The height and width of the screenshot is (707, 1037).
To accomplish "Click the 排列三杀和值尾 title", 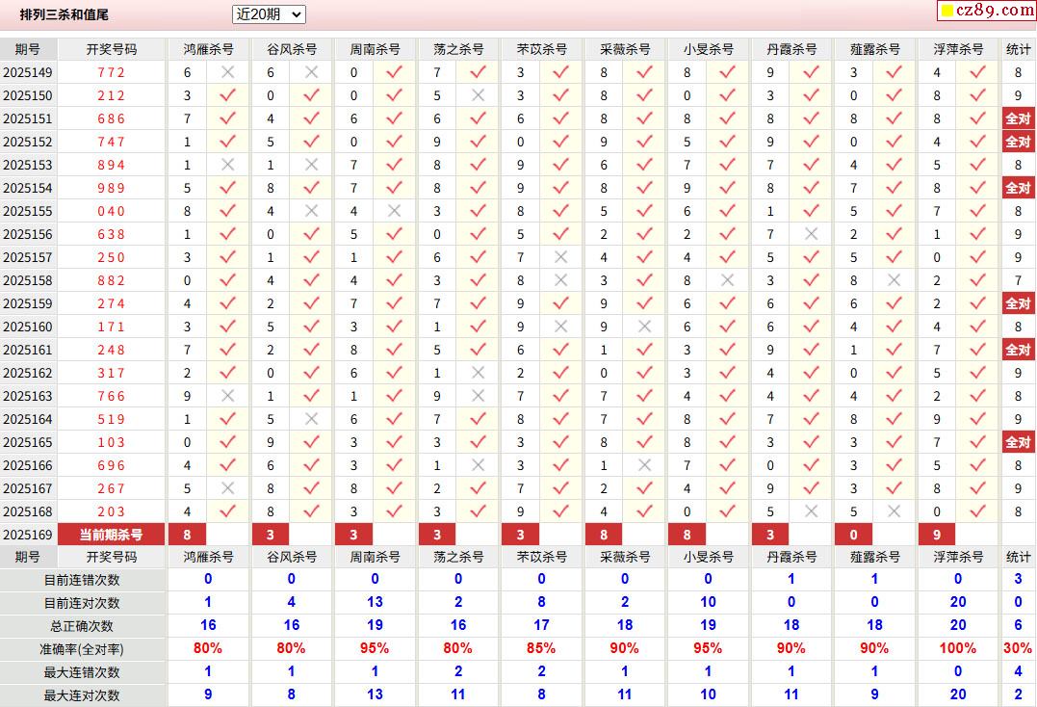I will 65,13.
